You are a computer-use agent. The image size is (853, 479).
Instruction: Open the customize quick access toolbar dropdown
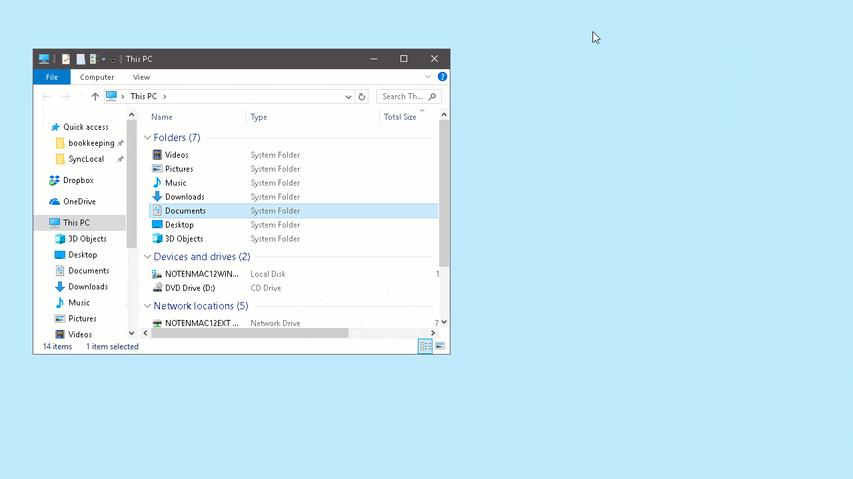[112, 59]
